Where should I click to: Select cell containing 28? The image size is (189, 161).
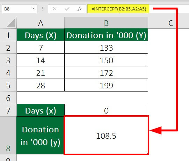tap(41, 85)
